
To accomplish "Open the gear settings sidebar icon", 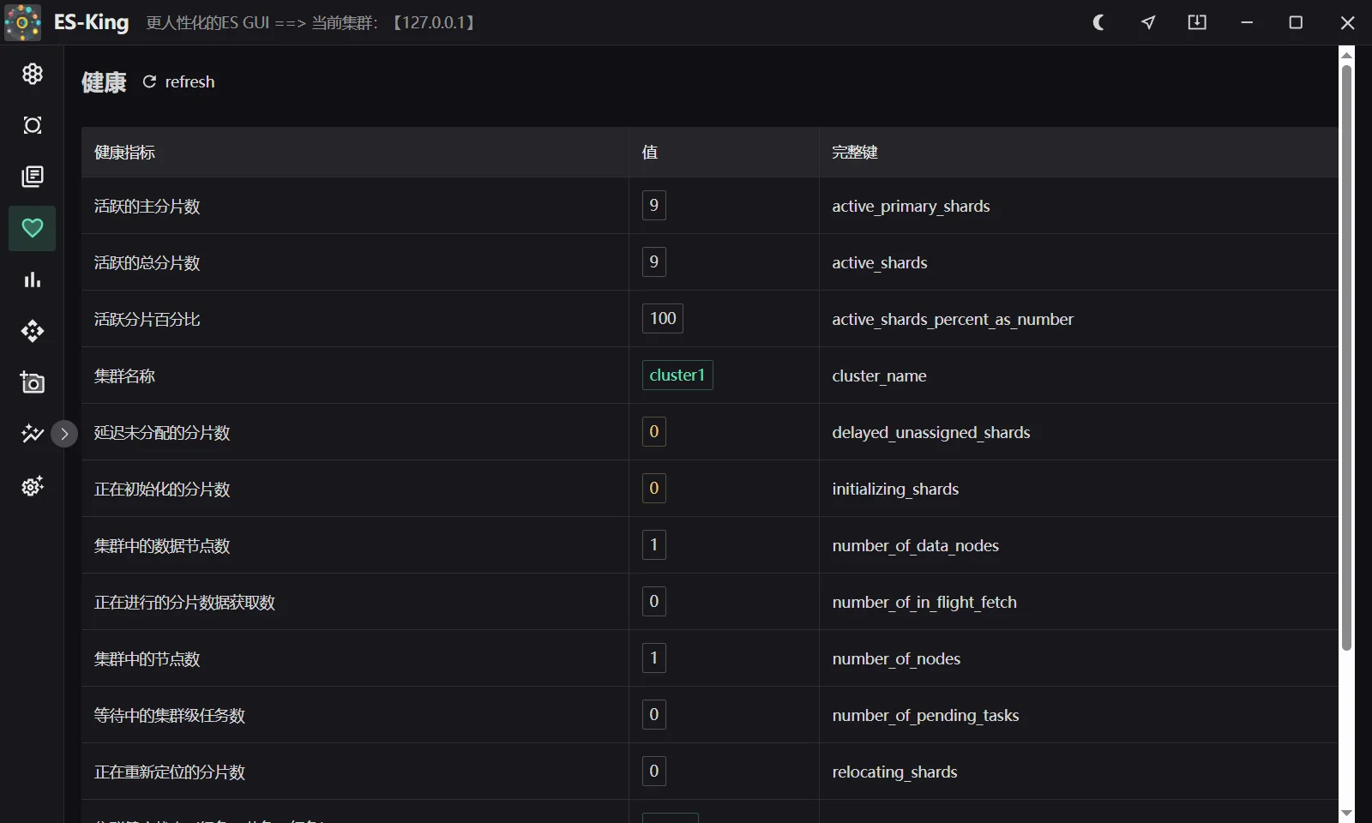I will coord(33,486).
